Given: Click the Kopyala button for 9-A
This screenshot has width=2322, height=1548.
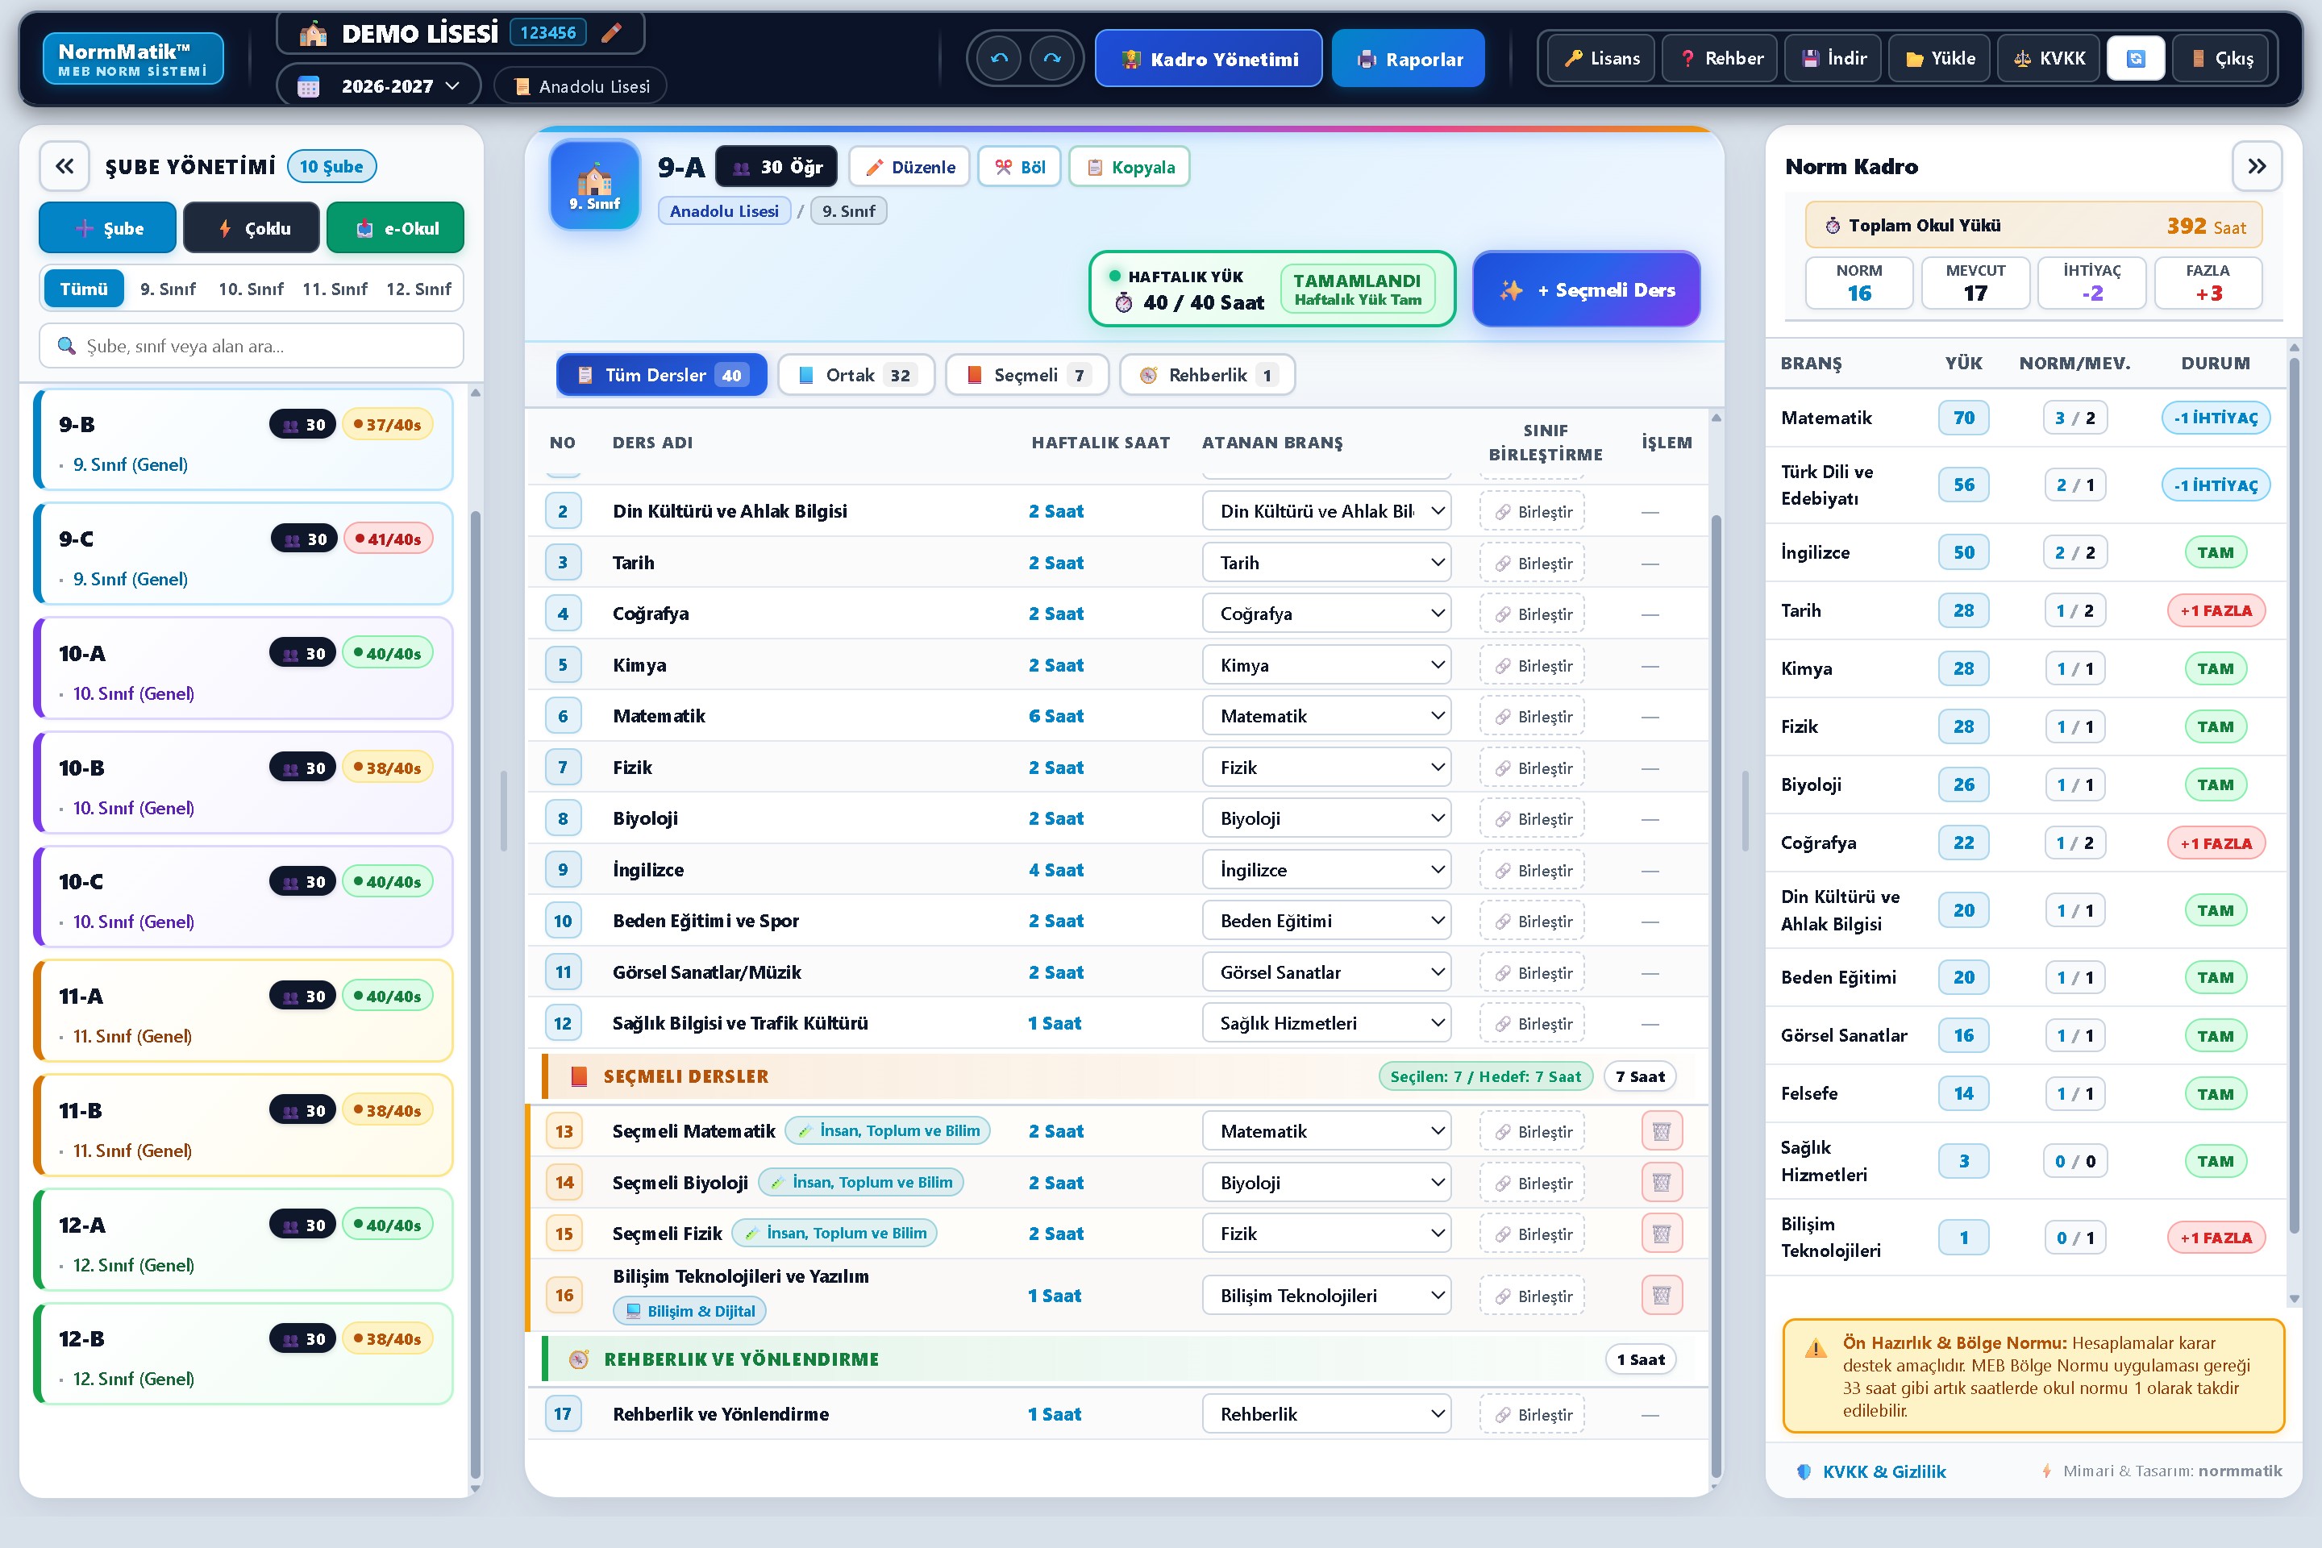Looking at the screenshot, I should tap(1130, 167).
